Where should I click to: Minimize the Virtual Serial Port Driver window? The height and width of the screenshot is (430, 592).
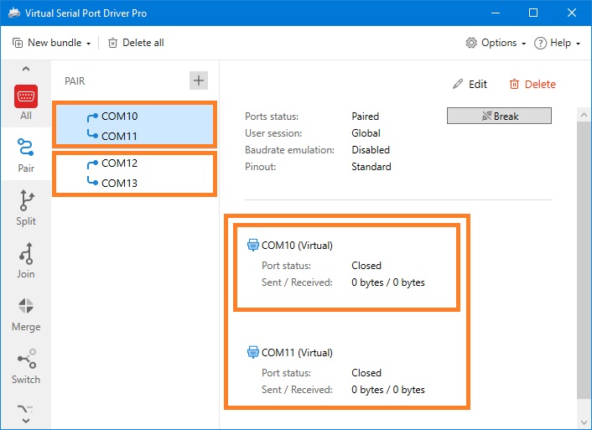(x=496, y=13)
